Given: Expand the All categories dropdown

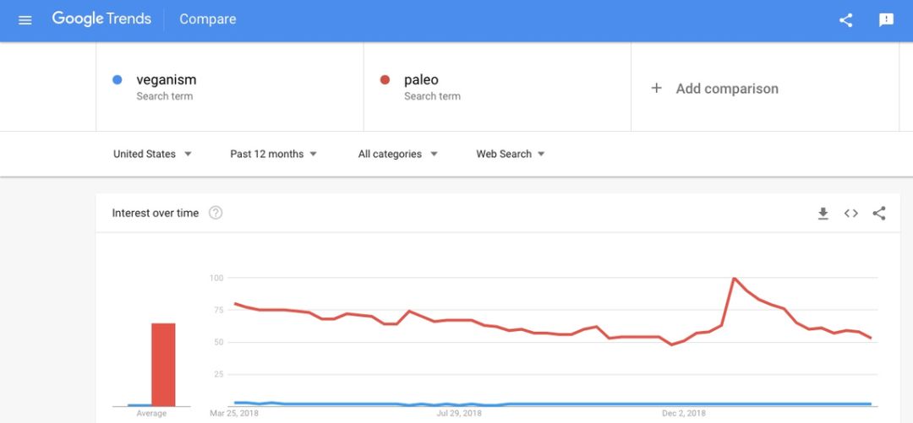Looking at the screenshot, I should point(397,154).
